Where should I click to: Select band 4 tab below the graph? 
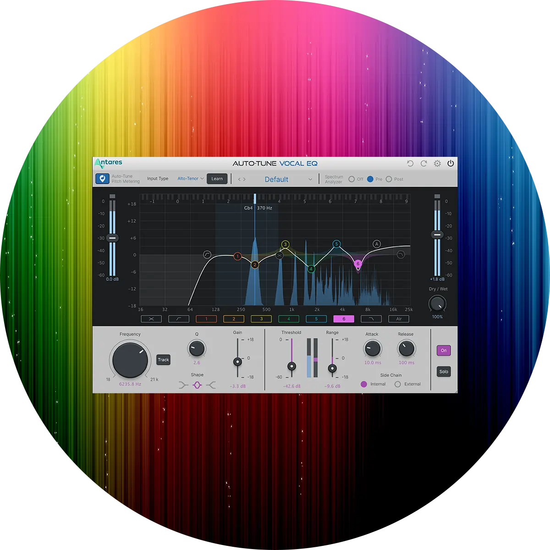289,319
